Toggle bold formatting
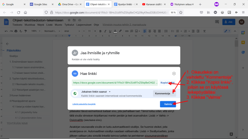248x139 pixels. pos(100,31)
